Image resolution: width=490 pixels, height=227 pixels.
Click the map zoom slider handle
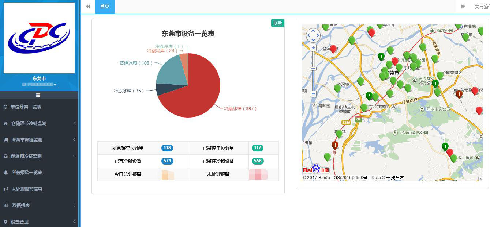[313, 69]
